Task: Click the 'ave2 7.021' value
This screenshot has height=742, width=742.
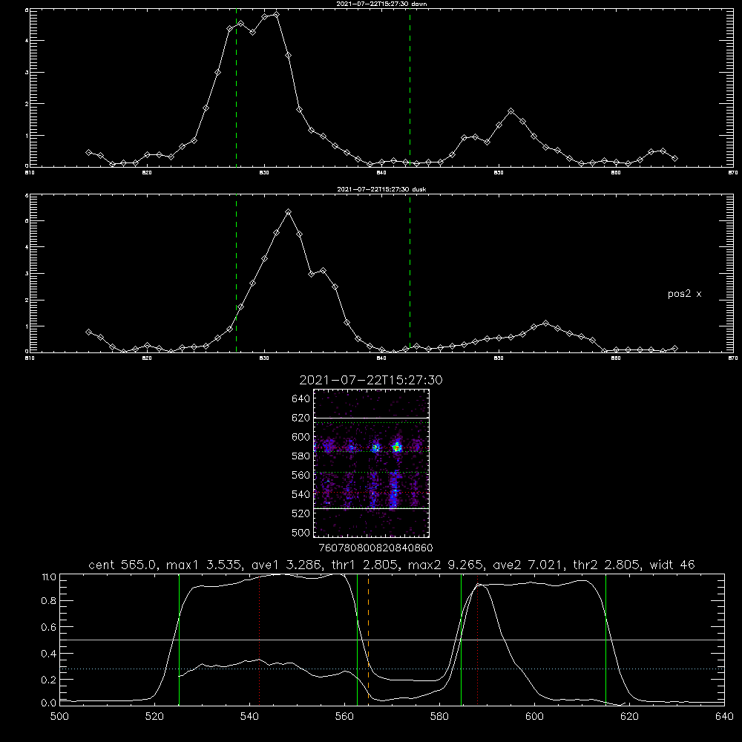Action: pos(528,565)
